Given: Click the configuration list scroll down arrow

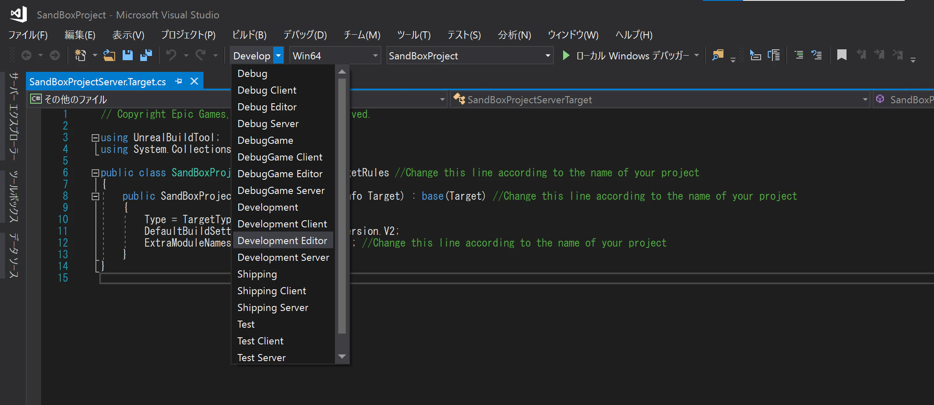Looking at the screenshot, I should [342, 357].
